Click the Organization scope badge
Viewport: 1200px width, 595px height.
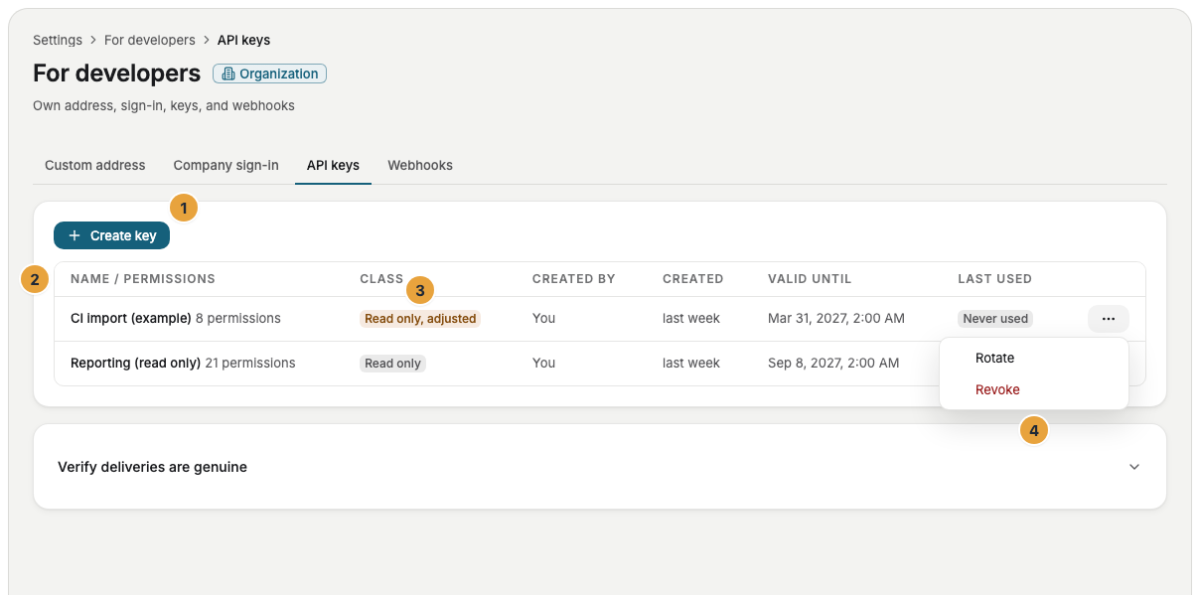270,74
